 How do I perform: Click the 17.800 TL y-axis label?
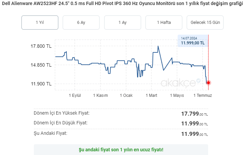point(41,46)
